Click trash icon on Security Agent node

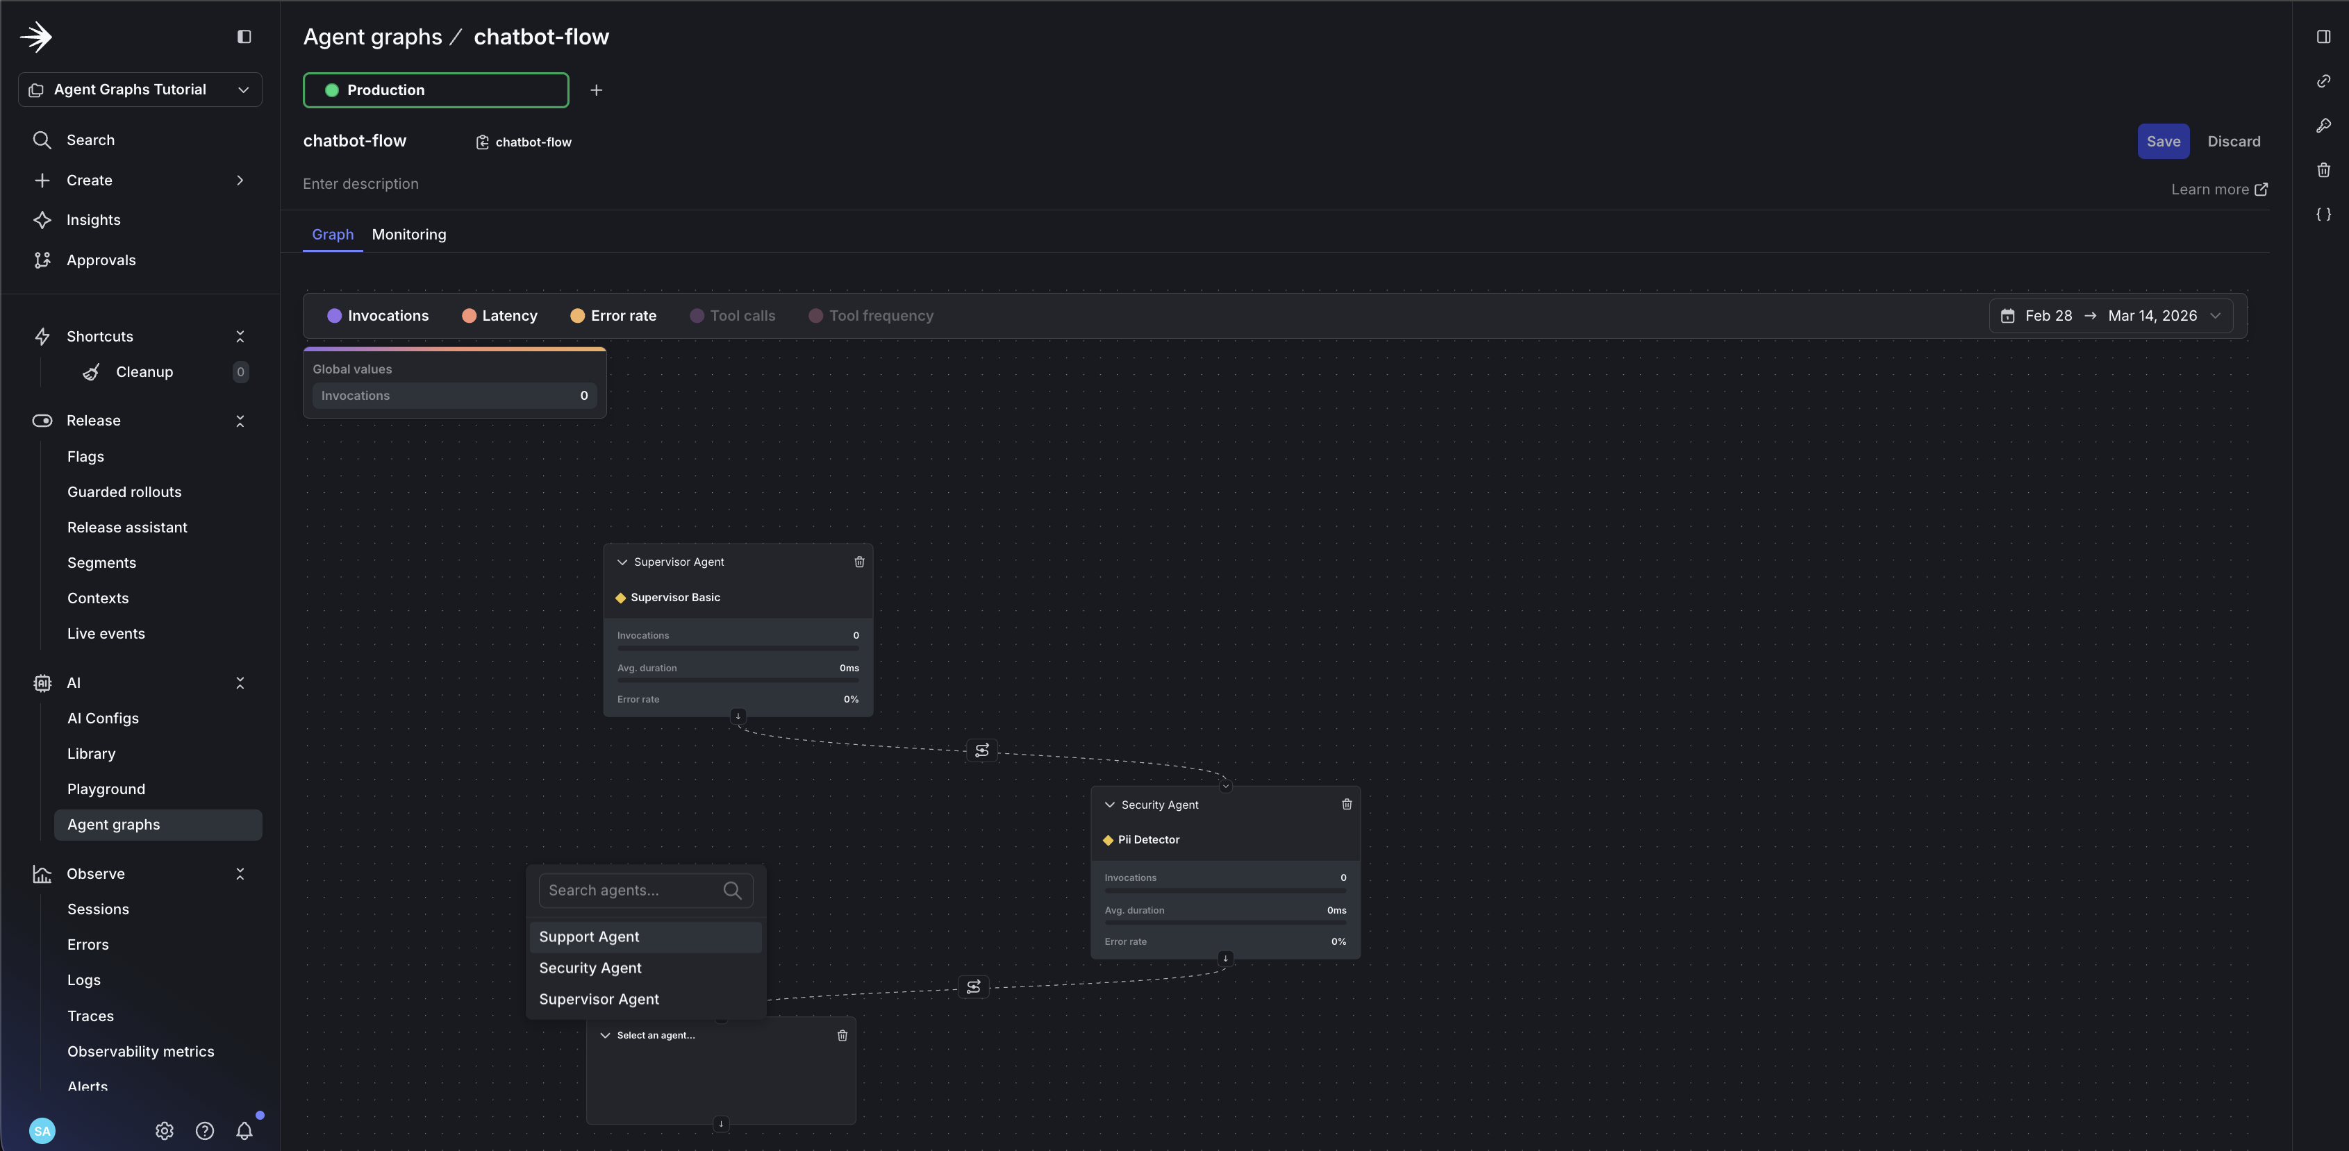click(1346, 805)
